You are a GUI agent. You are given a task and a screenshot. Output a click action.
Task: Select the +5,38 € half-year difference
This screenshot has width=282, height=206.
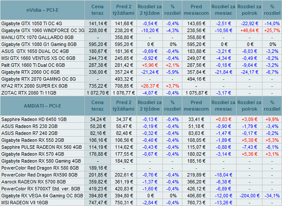[x=250, y=140]
